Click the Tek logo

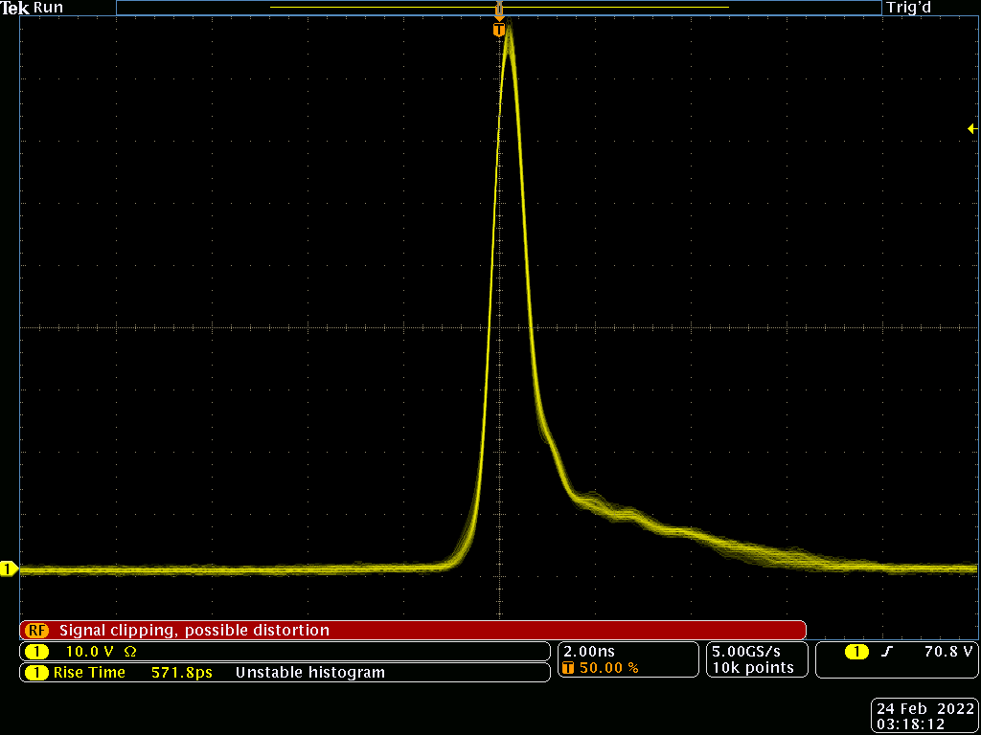[x=16, y=8]
